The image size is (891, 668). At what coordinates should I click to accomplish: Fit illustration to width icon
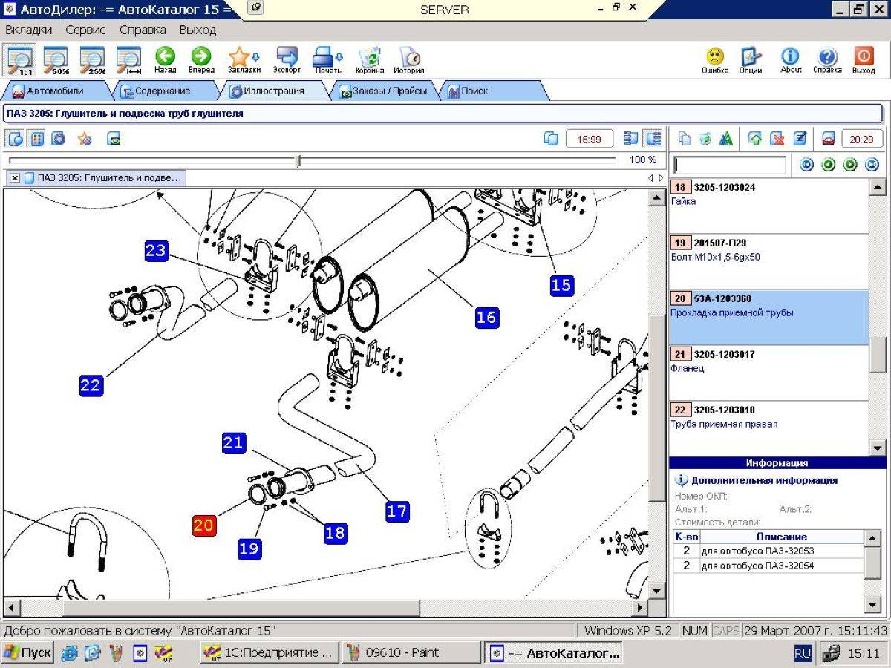129,60
